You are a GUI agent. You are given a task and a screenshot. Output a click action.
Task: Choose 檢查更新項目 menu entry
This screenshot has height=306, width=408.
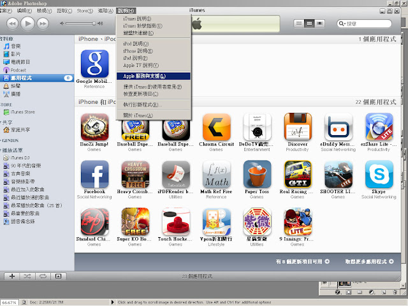pos(154,94)
